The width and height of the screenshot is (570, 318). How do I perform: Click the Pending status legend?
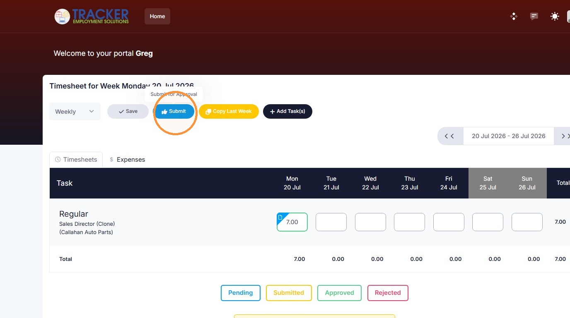(241, 293)
